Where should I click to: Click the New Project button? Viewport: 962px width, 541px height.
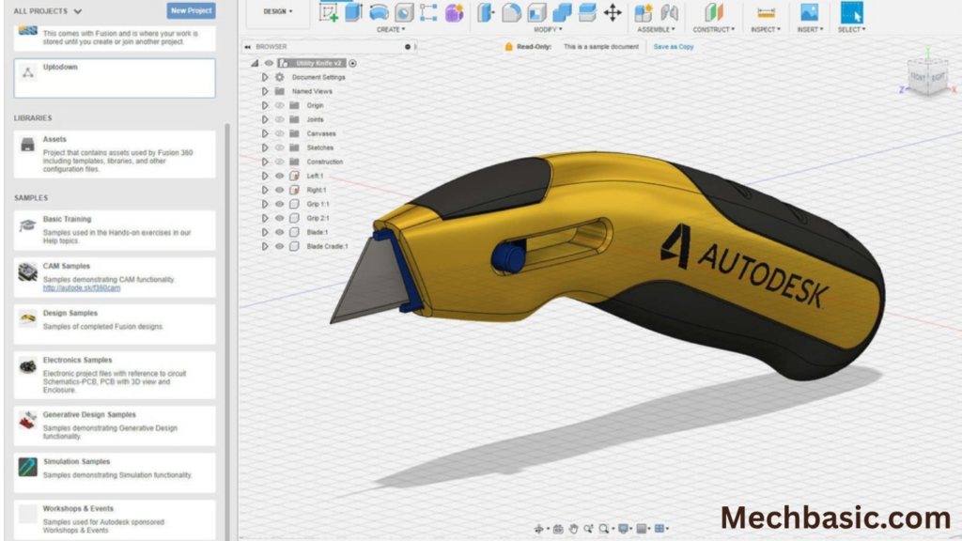pyautogui.click(x=191, y=10)
